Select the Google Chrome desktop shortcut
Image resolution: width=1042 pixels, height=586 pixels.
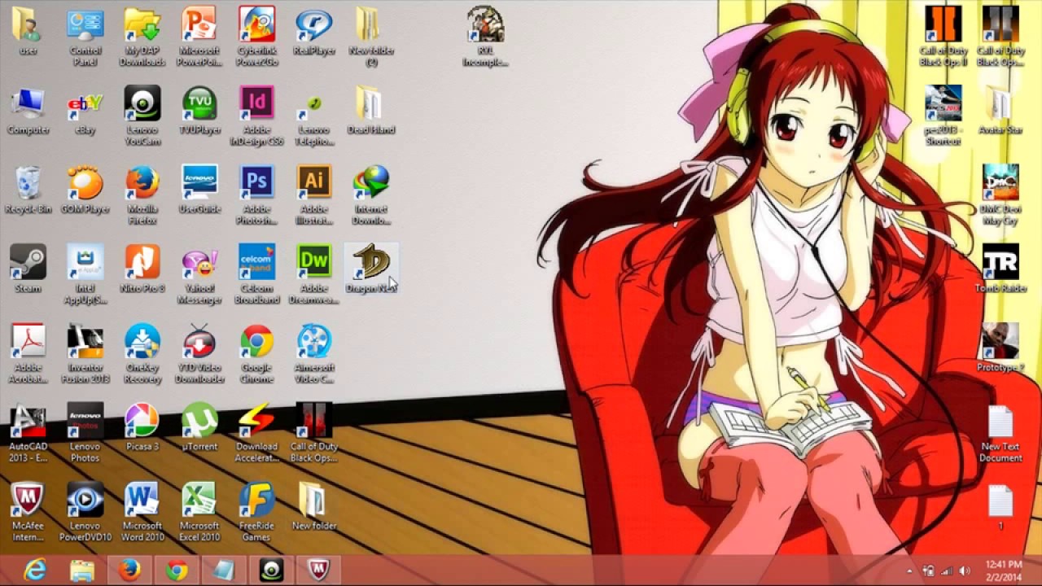[256, 354]
